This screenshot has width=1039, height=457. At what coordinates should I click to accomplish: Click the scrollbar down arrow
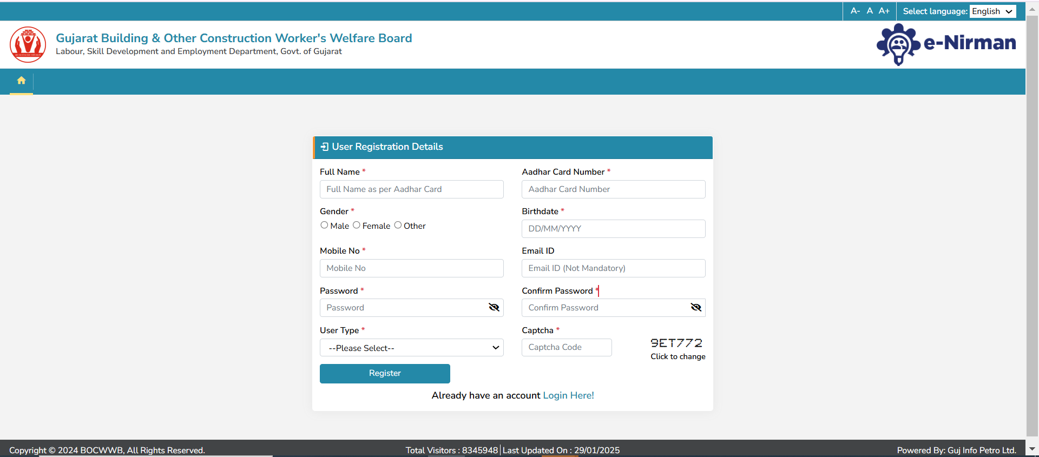point(1032,448)
